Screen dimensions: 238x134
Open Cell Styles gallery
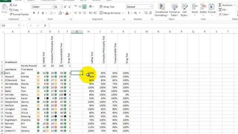184,10
